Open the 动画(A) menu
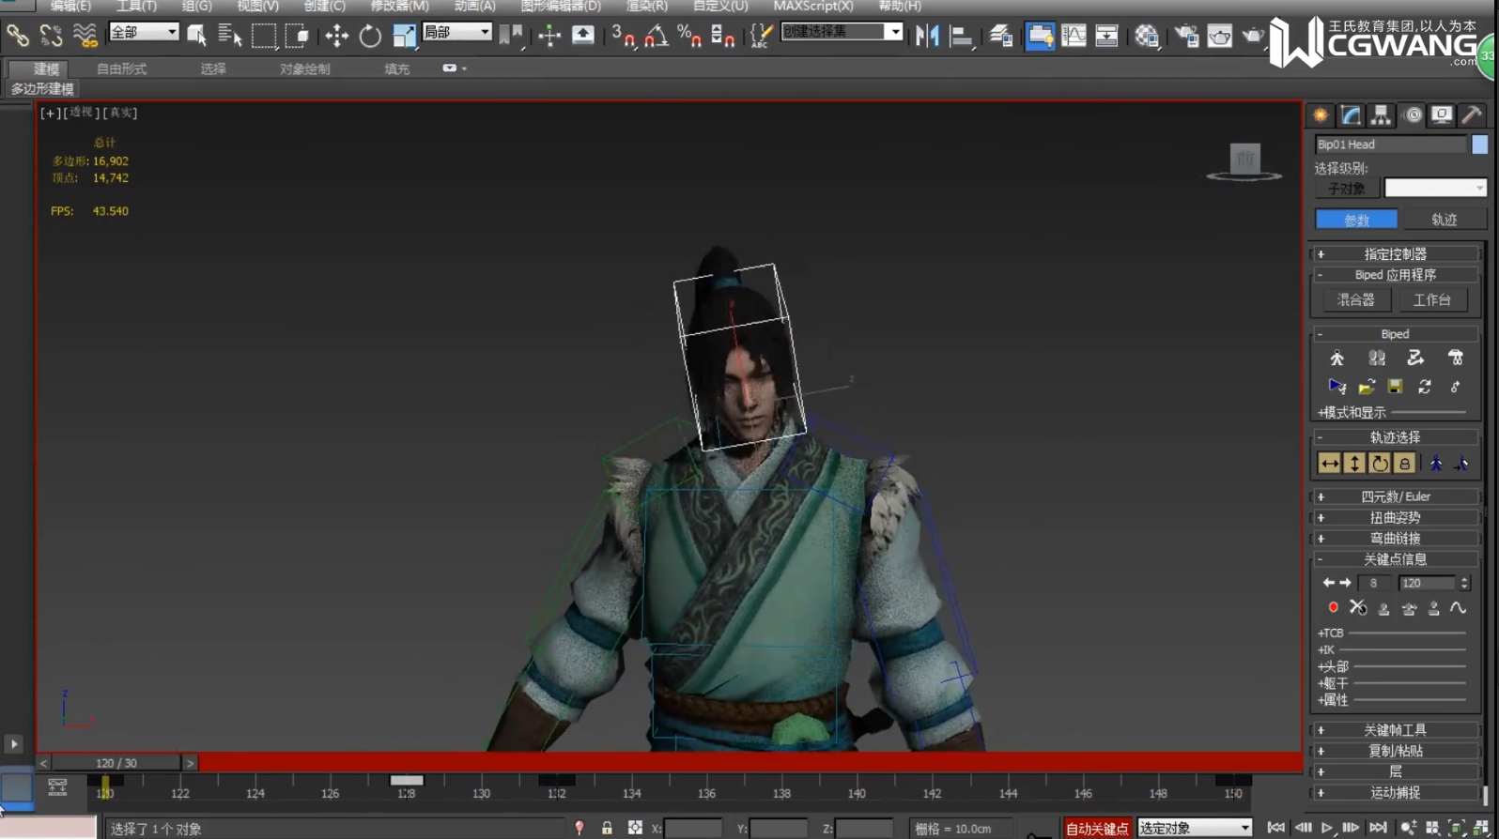The height and width of the screenshot is (839, 1499). point(474,6)
